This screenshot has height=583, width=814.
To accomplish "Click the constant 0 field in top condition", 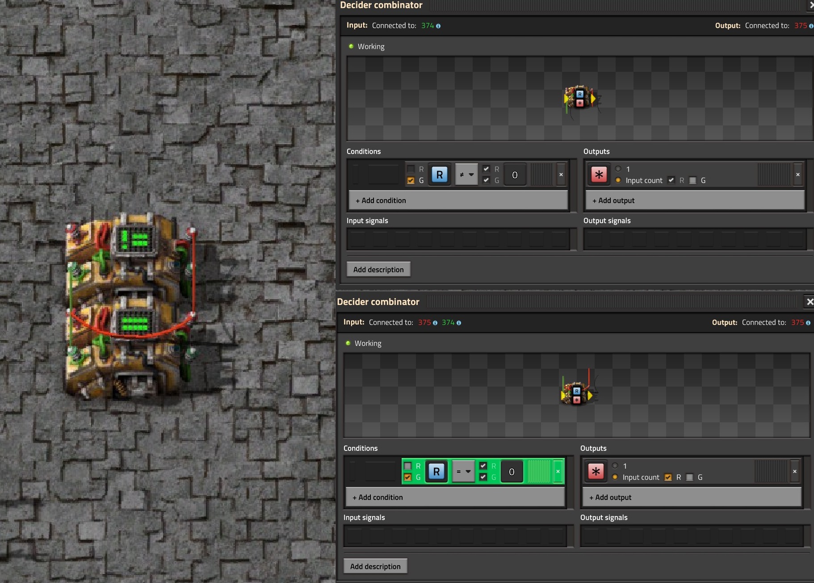I will click(515, 175).
